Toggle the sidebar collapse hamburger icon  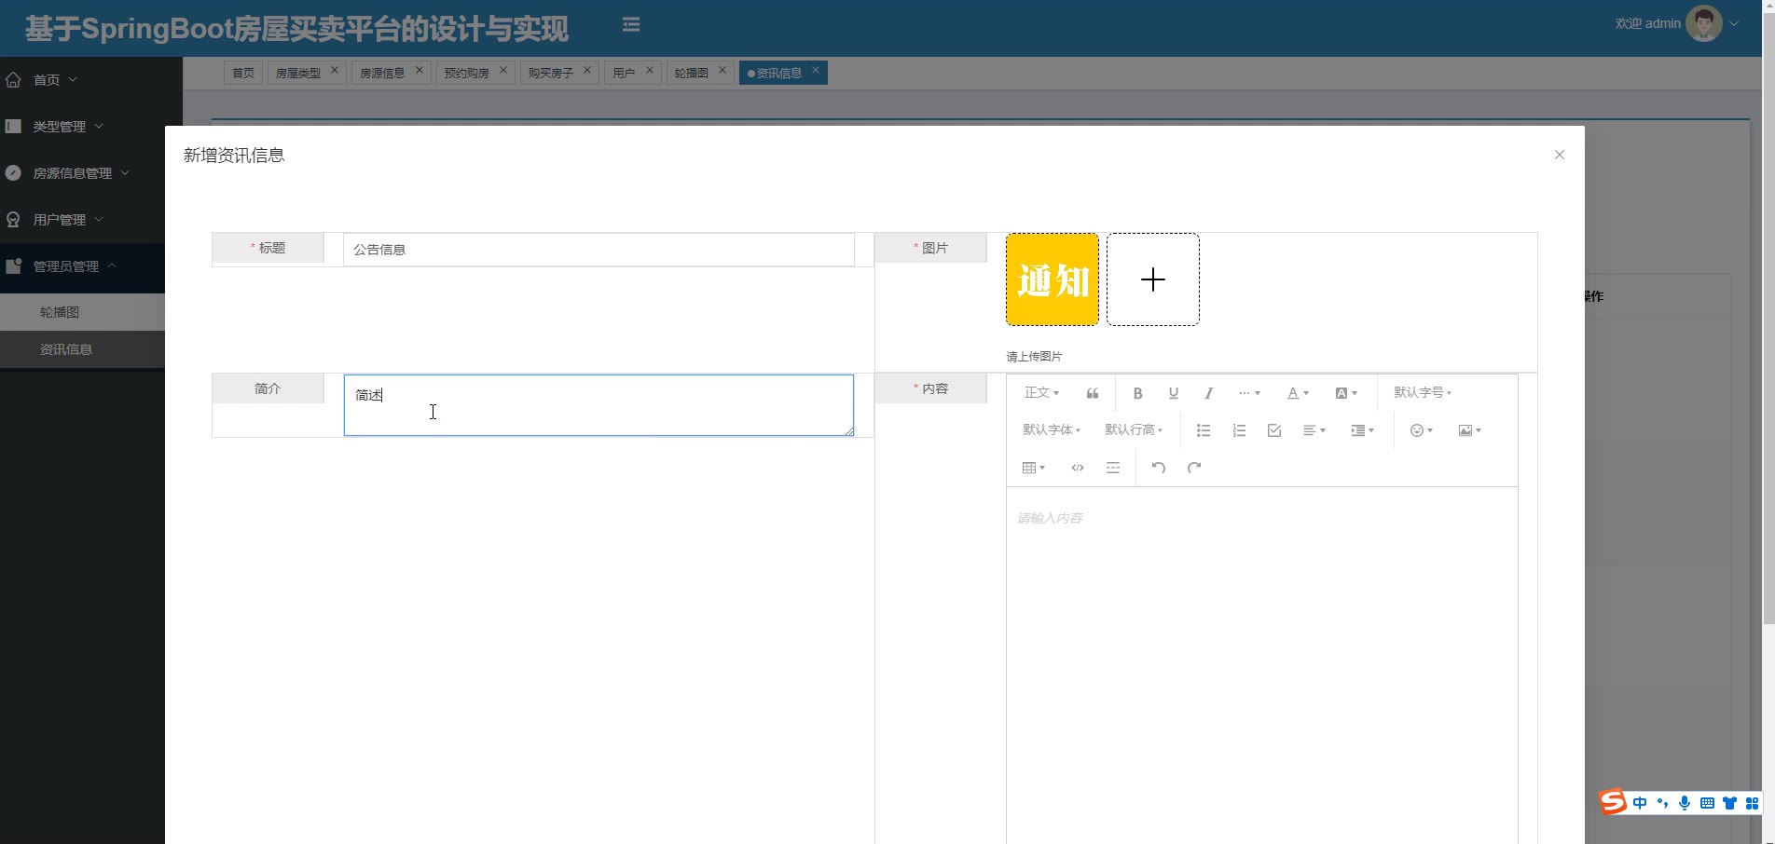click(631, 24)
